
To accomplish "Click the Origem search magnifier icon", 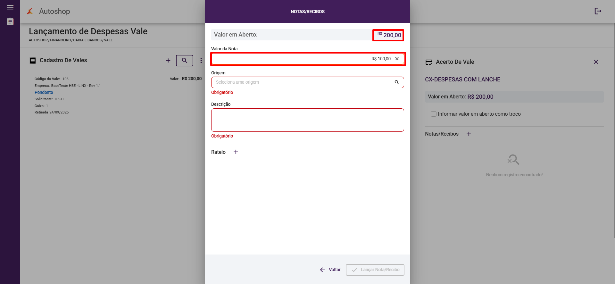I will point(397,82).
